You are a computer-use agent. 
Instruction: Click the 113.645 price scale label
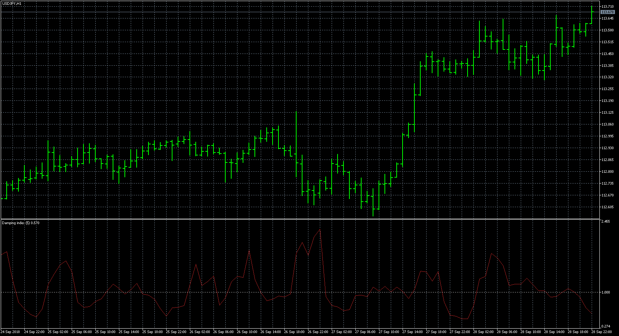pyautogui.click(x=608, y=18)
